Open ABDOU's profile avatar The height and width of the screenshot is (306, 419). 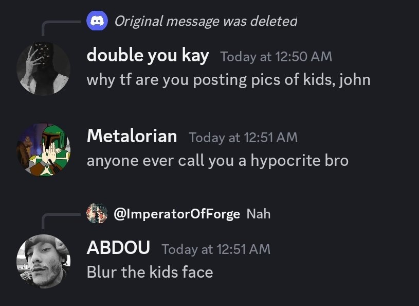click(43, 261)
